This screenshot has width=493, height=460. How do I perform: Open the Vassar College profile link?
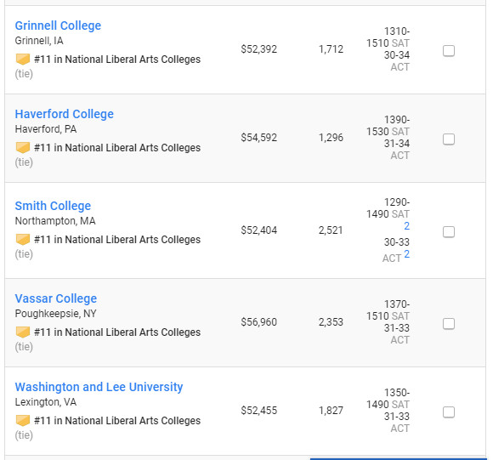pyautogui.click(x=56, y=298)
